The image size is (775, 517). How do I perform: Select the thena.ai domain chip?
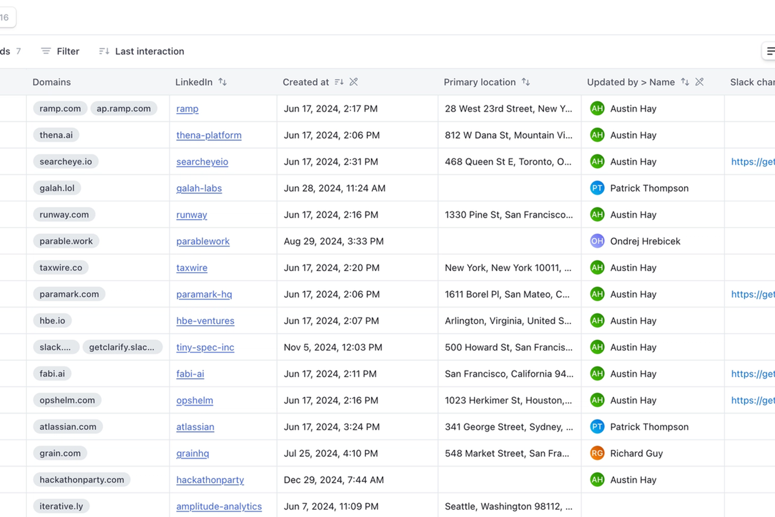(x=56, y=135)
